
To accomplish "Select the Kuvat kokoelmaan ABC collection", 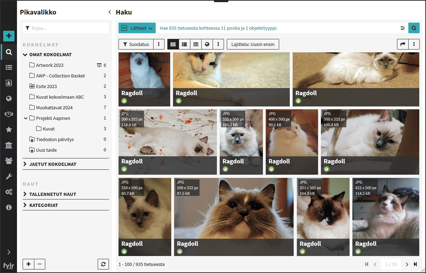I will coord(60,97).
